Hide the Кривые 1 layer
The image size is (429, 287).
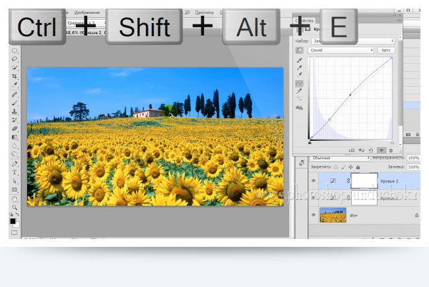click(313, 197)
